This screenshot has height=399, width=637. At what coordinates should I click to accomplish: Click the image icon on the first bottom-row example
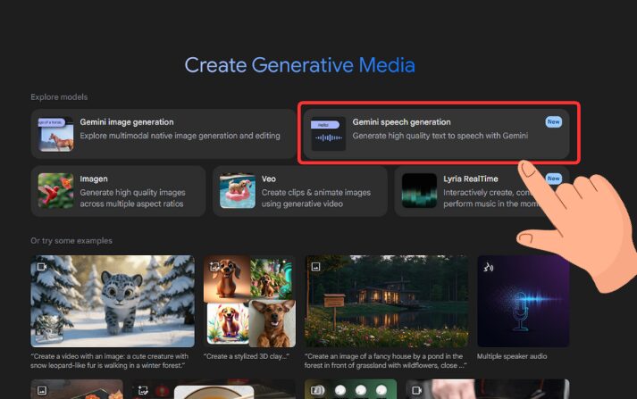(x=42, y=390)
